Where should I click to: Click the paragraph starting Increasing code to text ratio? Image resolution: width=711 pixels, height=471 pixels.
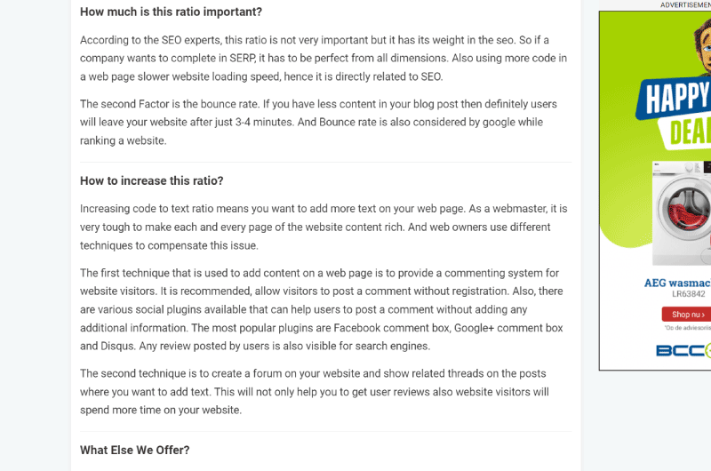point(324,228)
